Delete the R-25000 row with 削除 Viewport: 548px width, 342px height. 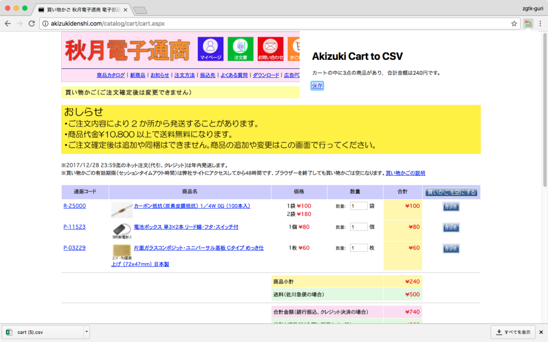coord(451,207)
